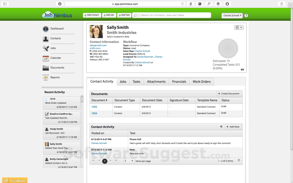Refresh the Contact Activity list
The image size is (293, 183).
tap(239, 160)
